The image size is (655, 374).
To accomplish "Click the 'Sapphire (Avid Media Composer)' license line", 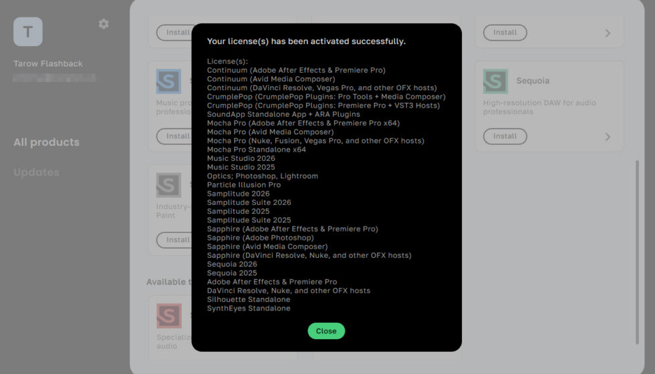I will (267, 246).
